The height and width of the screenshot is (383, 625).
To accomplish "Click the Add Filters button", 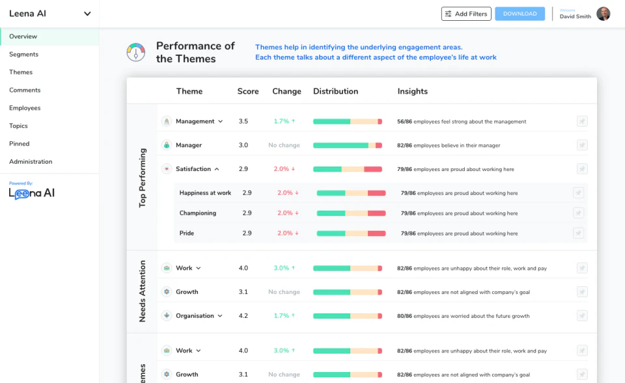I will coord(466,14).
